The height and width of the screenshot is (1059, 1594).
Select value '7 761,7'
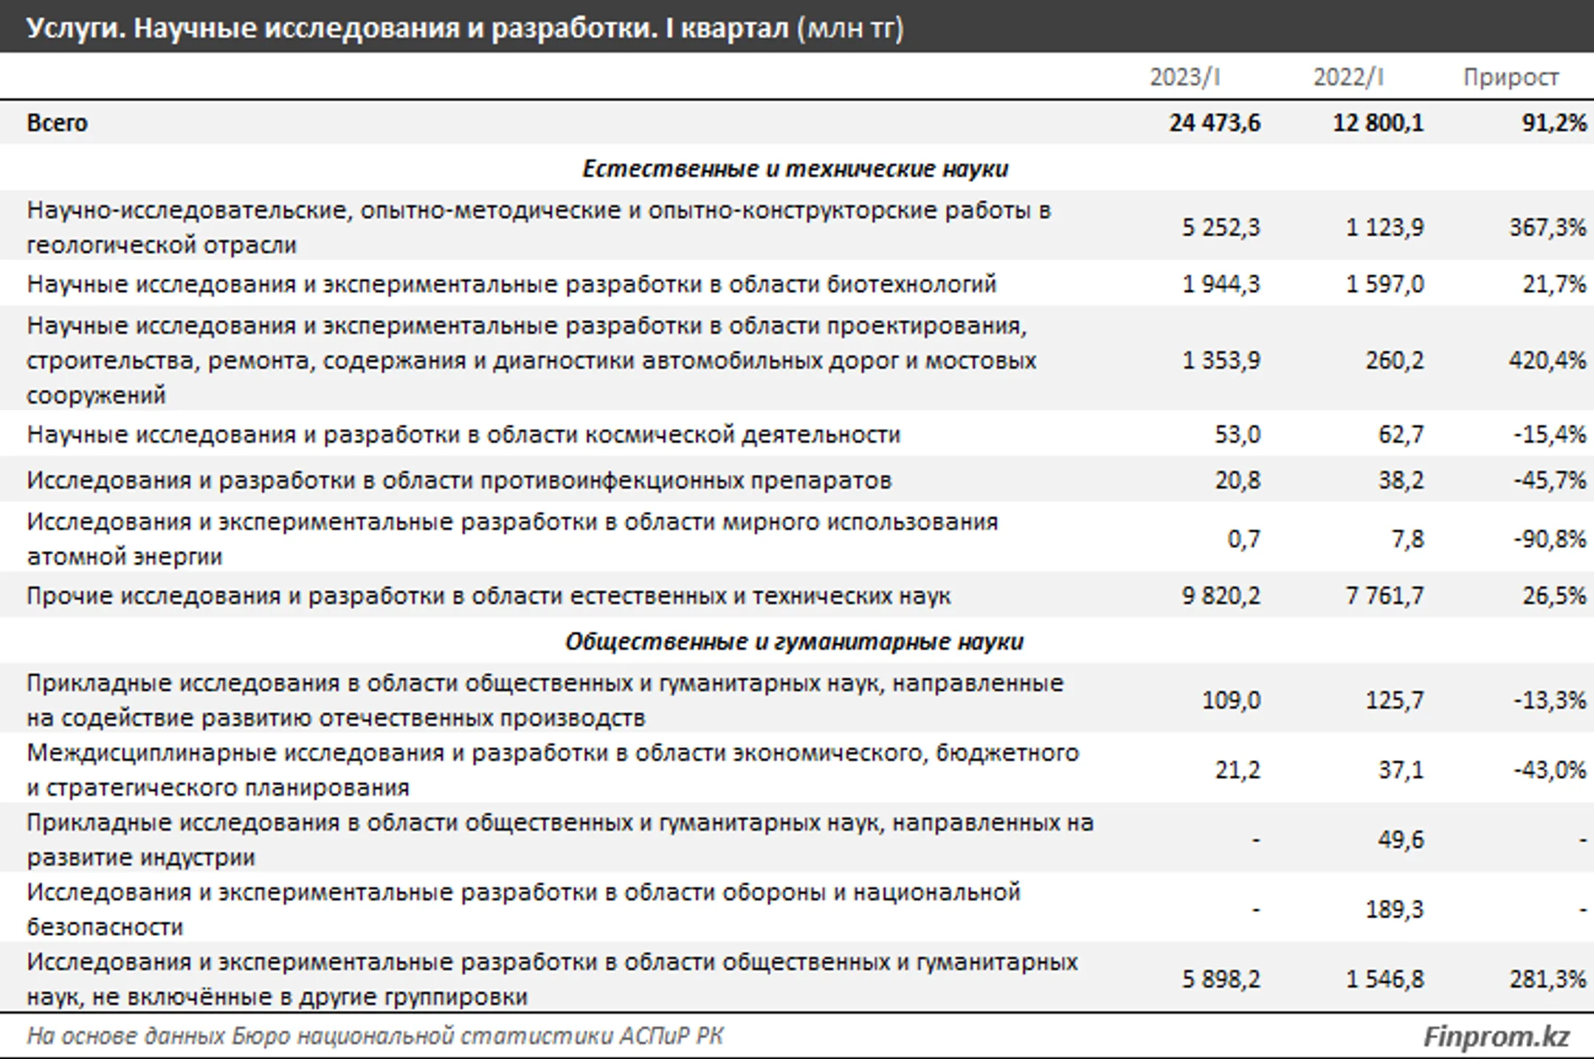(1385, 595)
